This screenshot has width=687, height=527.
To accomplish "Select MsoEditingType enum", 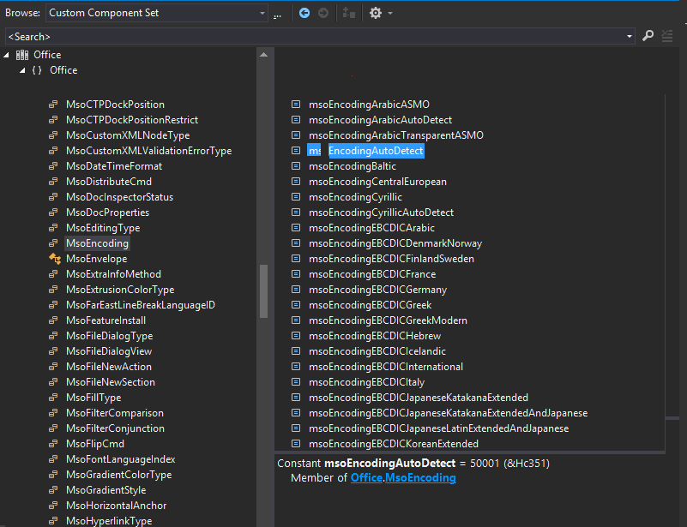I will (x=103, y=228).
